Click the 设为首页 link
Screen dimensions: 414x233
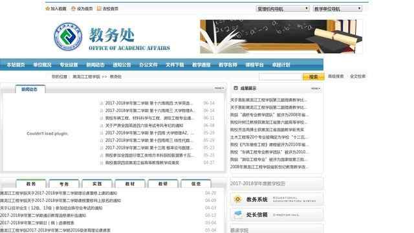tap(85, 8)
